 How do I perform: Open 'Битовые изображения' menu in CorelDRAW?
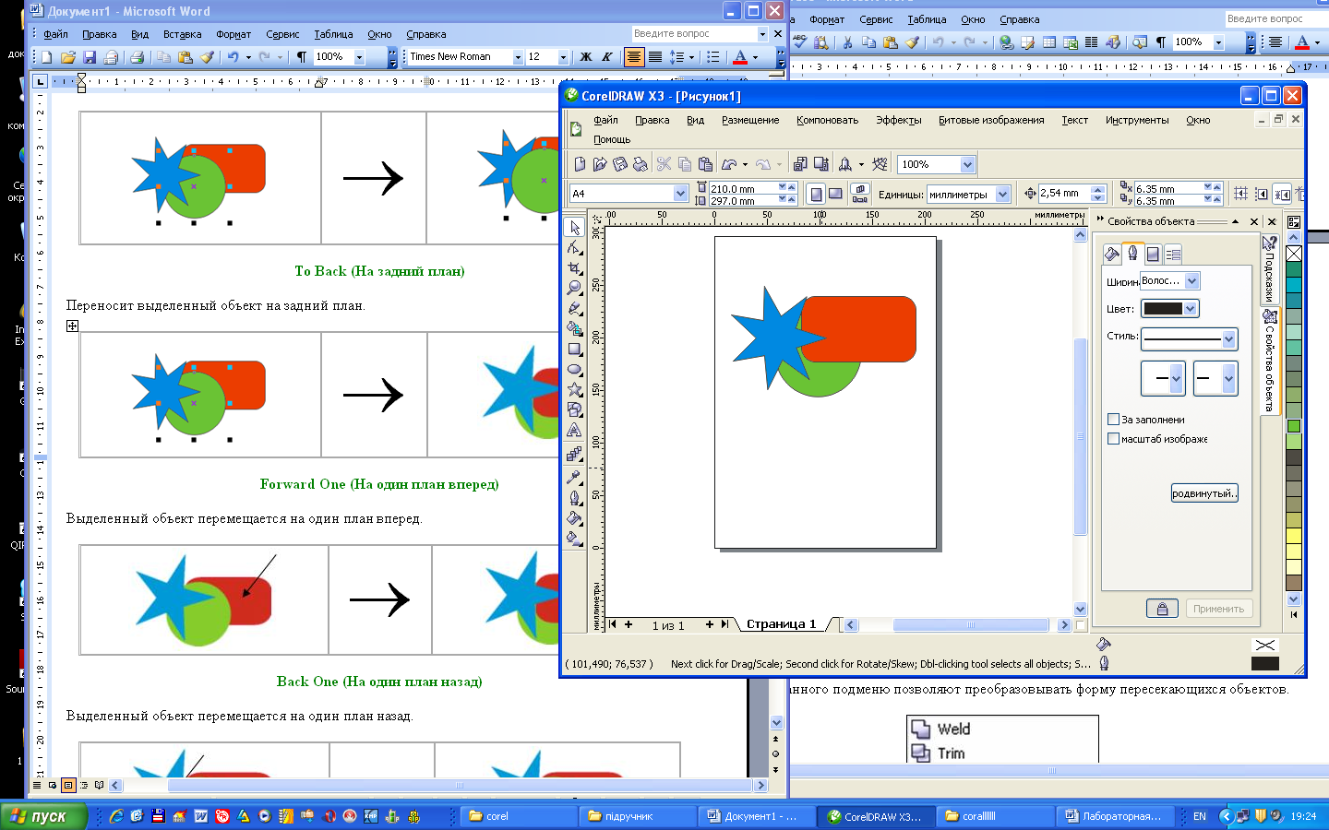991,120
